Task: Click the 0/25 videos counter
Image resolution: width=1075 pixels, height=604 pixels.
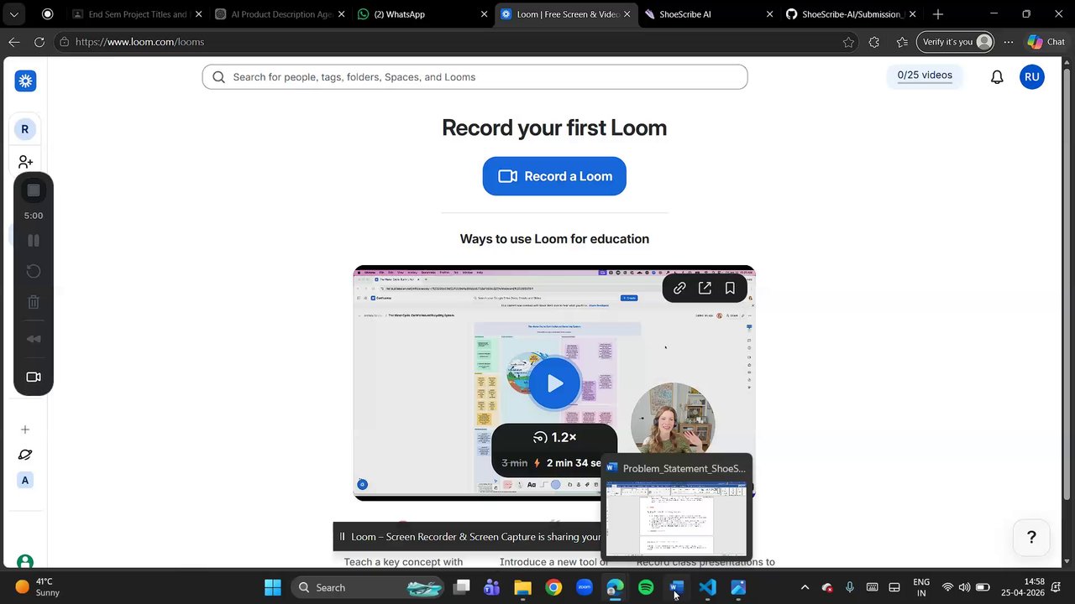Action: pyautogui.click(x=925, y=75)
